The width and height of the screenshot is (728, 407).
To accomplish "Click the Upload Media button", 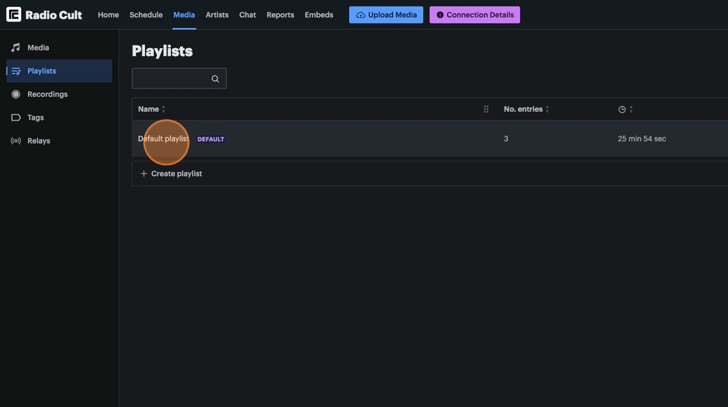I will [386, 15].
